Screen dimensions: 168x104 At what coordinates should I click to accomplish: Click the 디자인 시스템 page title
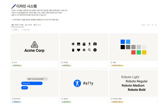pos(27,6)
